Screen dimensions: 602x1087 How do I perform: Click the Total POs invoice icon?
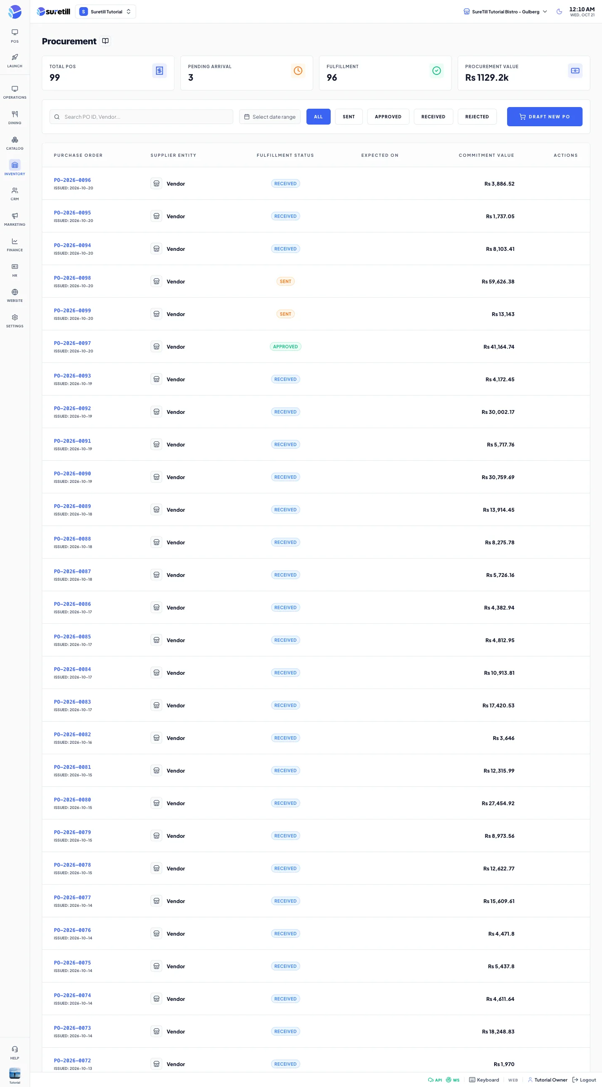pos(159,71)
